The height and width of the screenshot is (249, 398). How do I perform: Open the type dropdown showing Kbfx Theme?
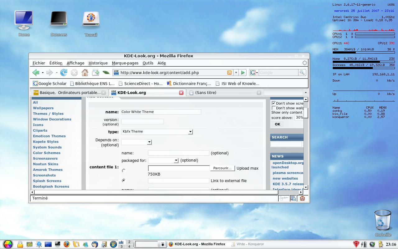[x=157, y=132]
